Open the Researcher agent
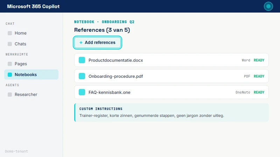The height and width of the screenshot is (157, 280). click(x=31, y=95)
